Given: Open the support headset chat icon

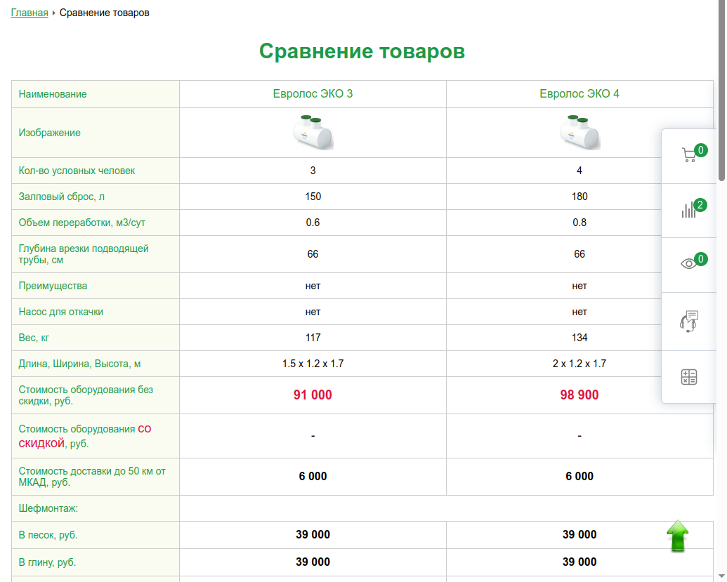Looking at the screenshot, I should 689,321.
